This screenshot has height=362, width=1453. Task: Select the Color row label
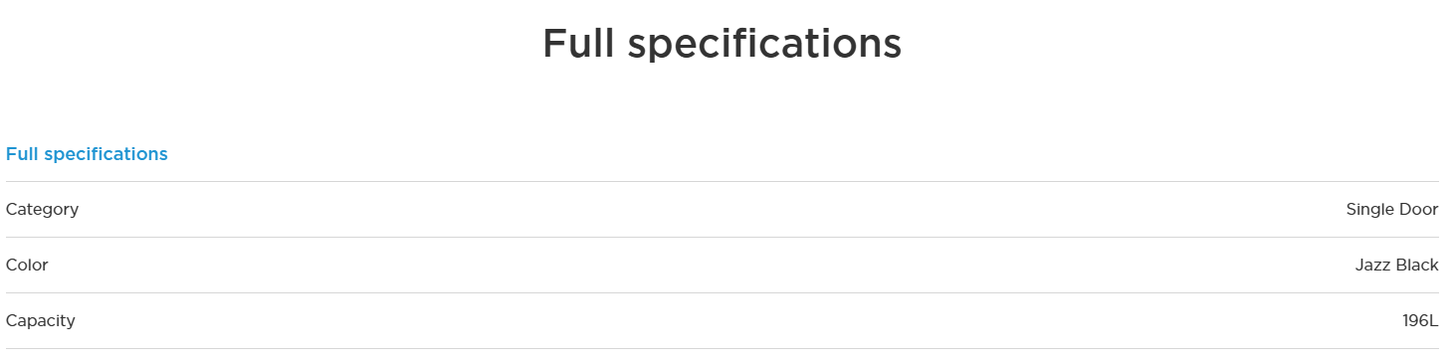pos(27,266)
